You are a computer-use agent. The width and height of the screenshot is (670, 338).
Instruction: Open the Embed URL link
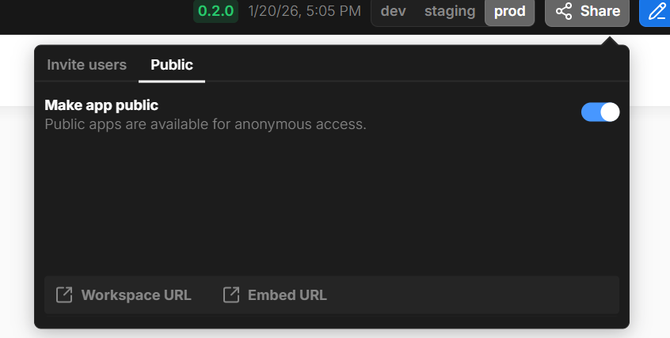pyautogui.click(x=287, y=295)
